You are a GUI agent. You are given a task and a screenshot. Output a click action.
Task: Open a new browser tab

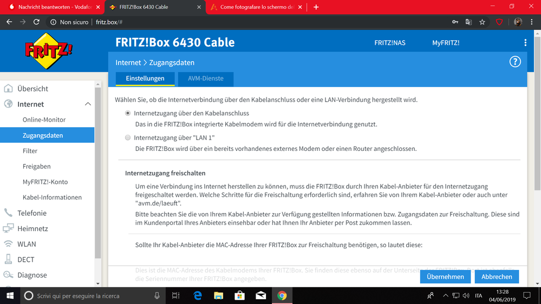coord(316,7)
